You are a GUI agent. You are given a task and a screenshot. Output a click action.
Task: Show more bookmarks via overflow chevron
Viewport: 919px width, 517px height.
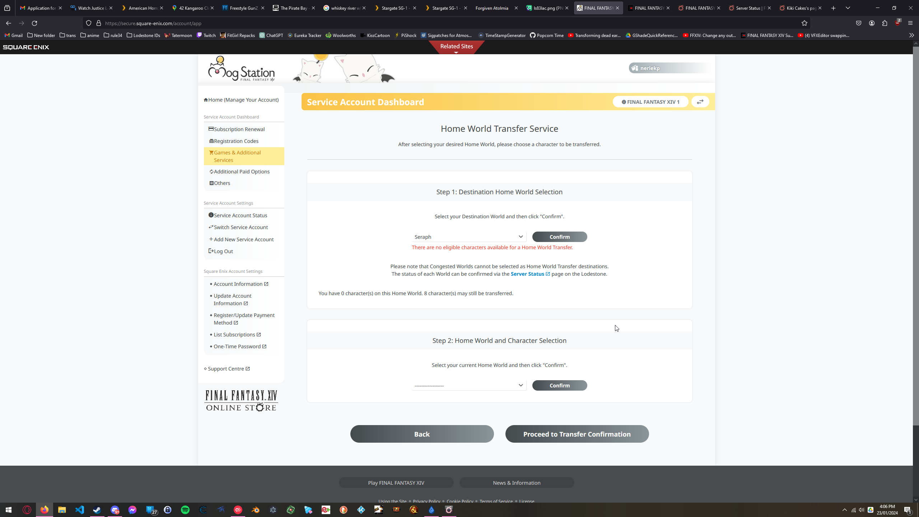911,35
